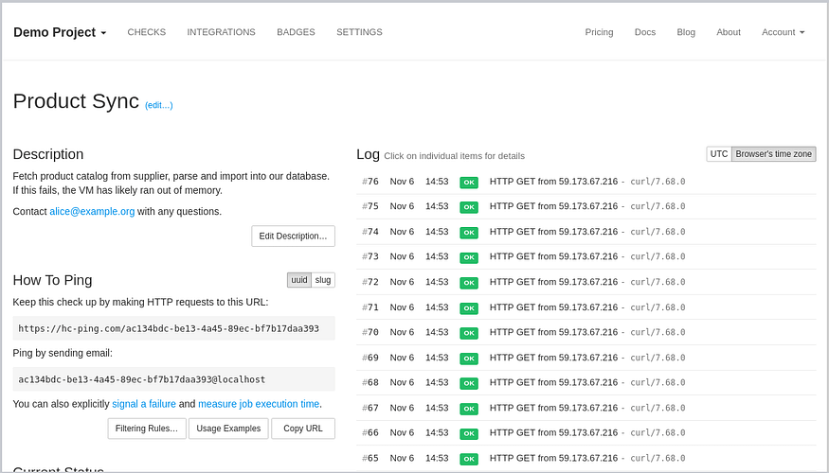Open the Docs link
The image size is (829, 473).
pyautogui.click(x=645, y=32)
